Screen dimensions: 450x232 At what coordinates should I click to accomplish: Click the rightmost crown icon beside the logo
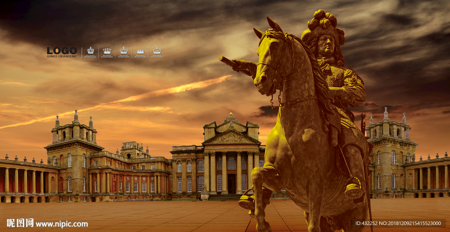coord(157,50)
